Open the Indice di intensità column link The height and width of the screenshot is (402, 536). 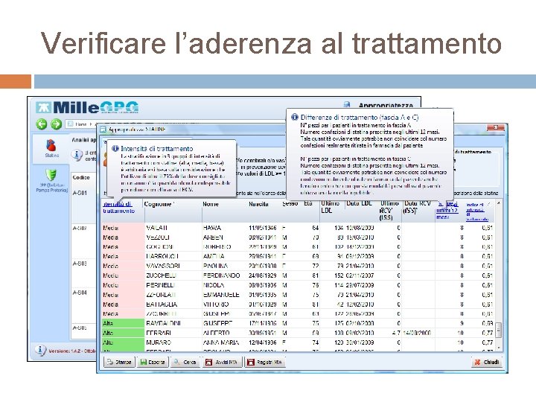coord(477,211)
